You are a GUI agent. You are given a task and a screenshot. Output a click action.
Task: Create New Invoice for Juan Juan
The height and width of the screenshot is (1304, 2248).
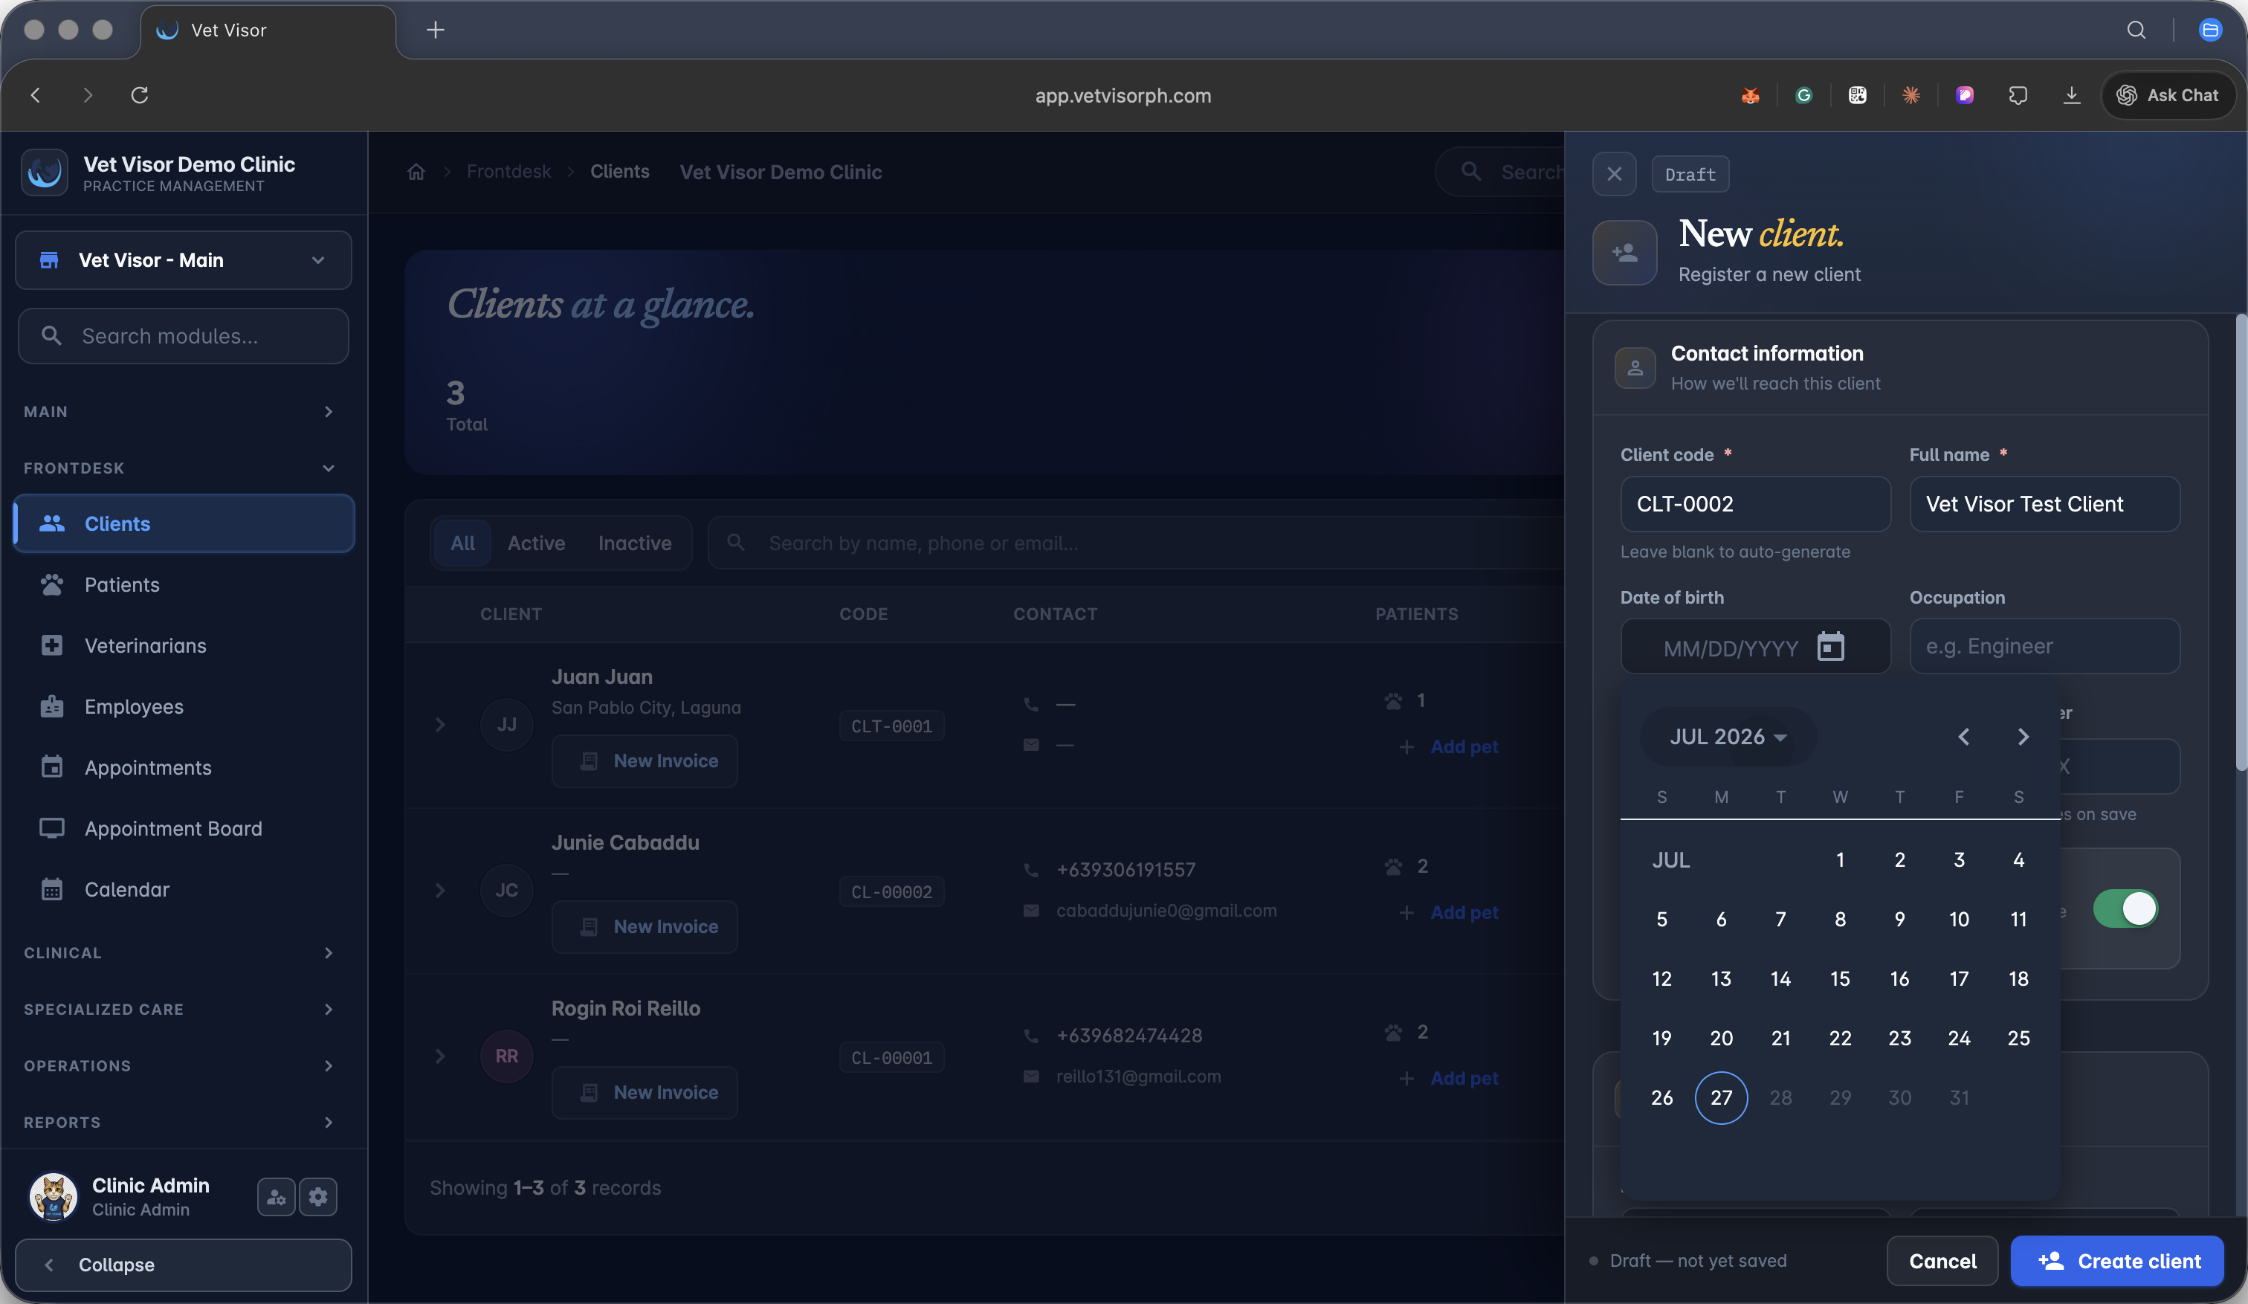[645, 761]
